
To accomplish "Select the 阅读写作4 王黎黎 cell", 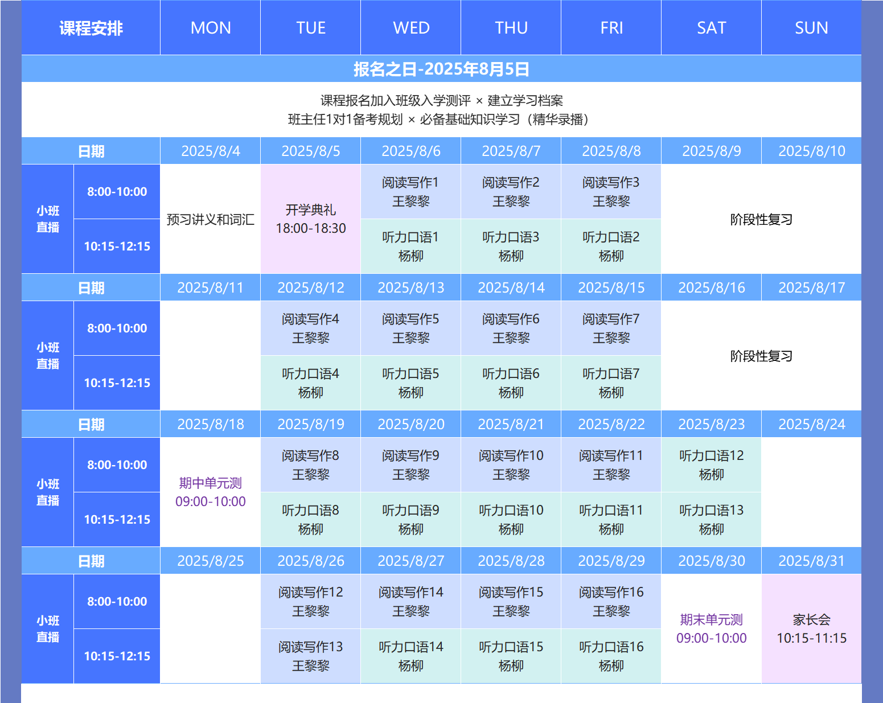I will pos(311,328).
